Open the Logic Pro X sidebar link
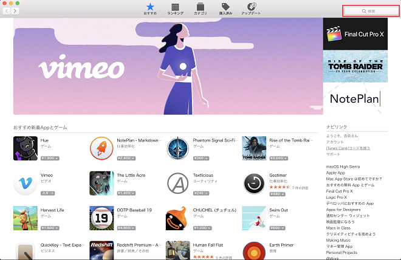 click(x=337, y=197)
